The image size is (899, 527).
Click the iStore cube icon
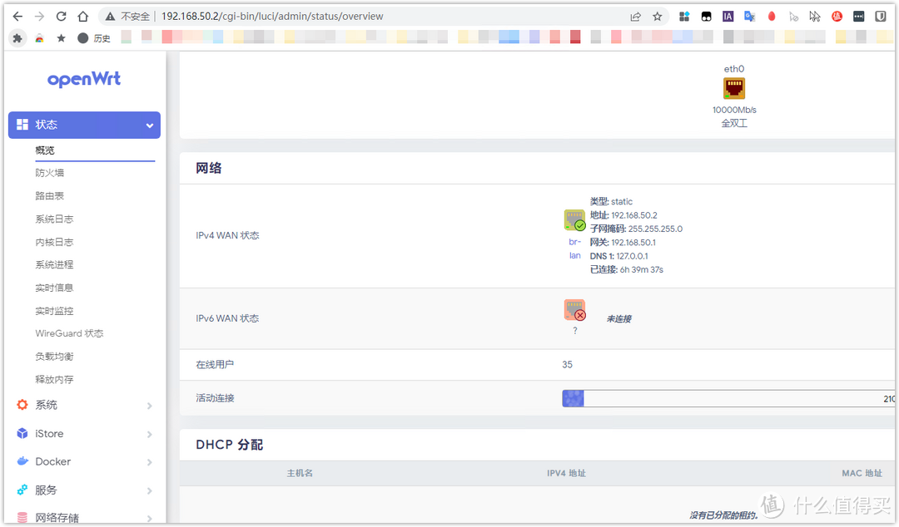[x=22, y=434]
